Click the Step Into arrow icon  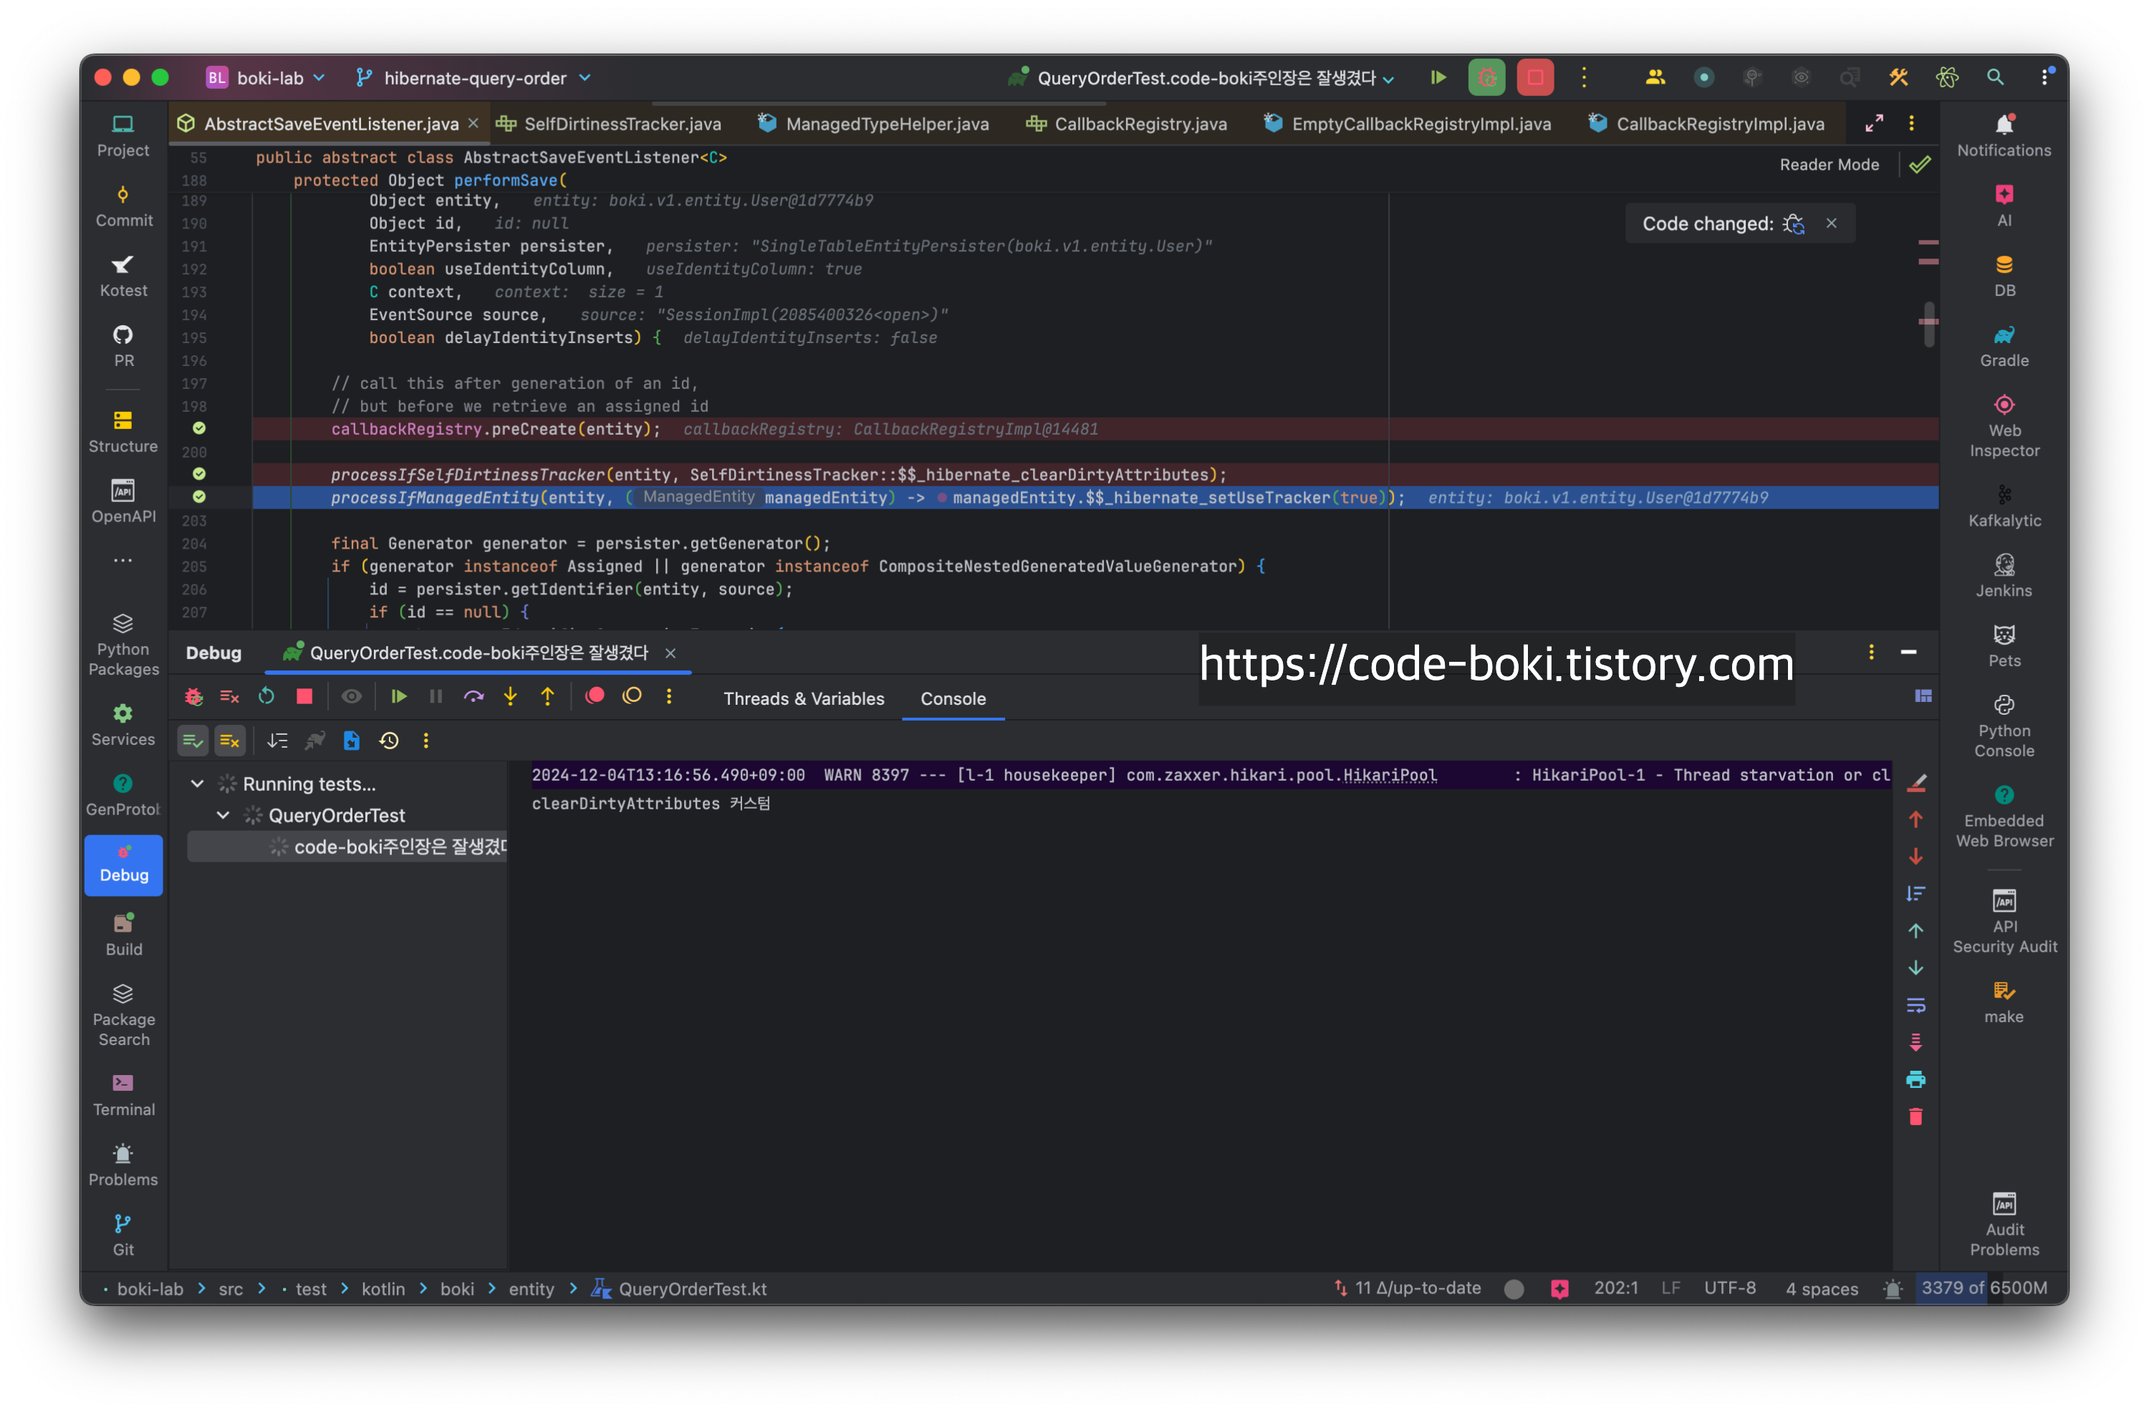[x=510, y=696]
